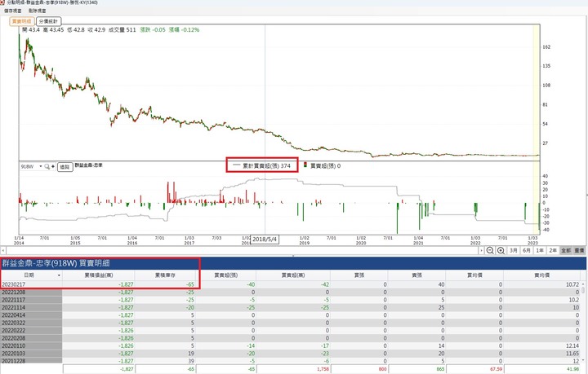Sort by the 累積庫存 column header

coord(165,275)
